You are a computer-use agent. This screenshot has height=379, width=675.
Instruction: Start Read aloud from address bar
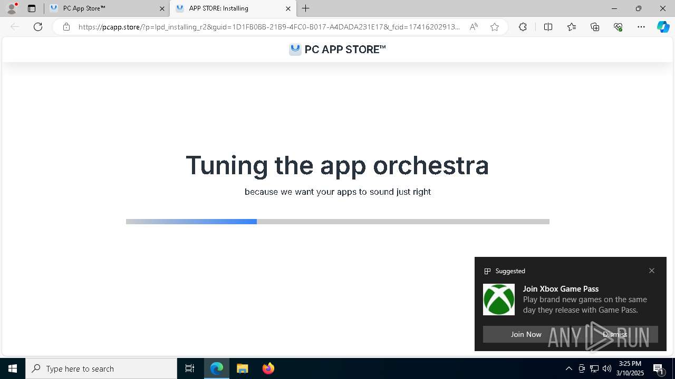[x=474, y=27]
